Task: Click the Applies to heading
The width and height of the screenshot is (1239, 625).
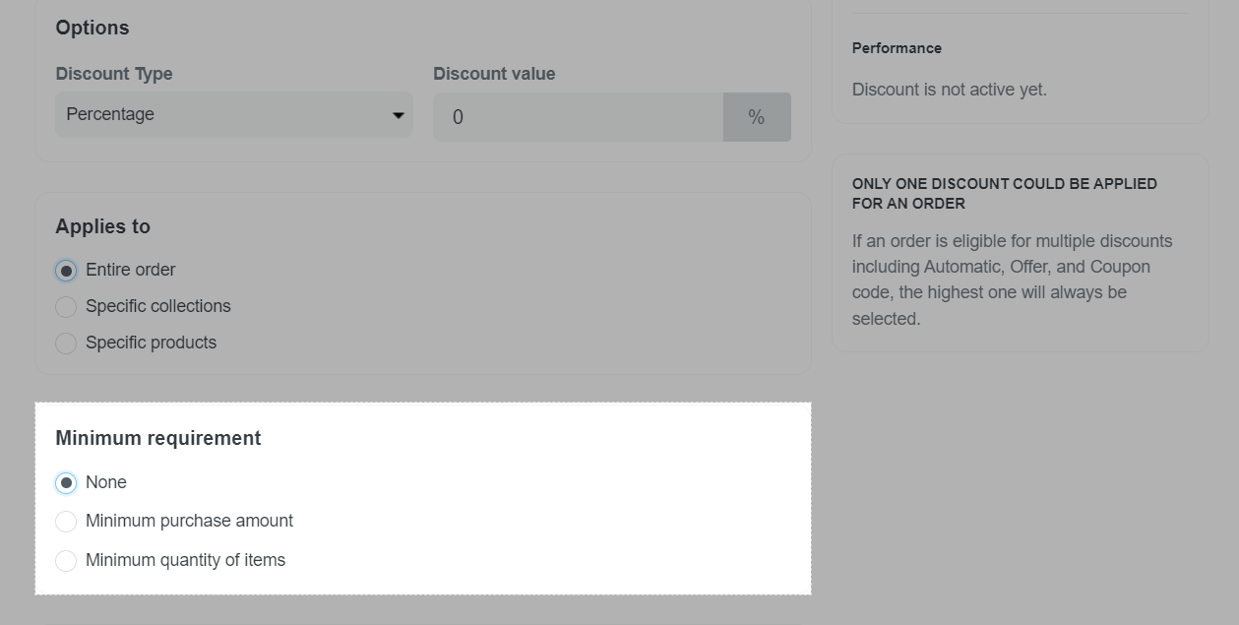Action: pyautogui.click(x=102, y=226)
